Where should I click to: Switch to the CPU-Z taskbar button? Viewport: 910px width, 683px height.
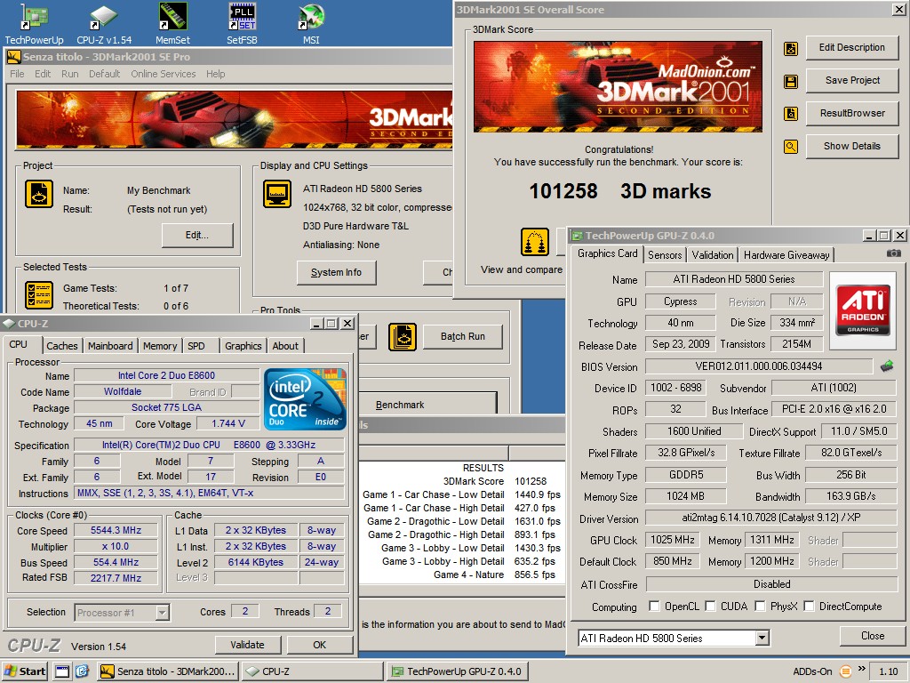point(312,671)
